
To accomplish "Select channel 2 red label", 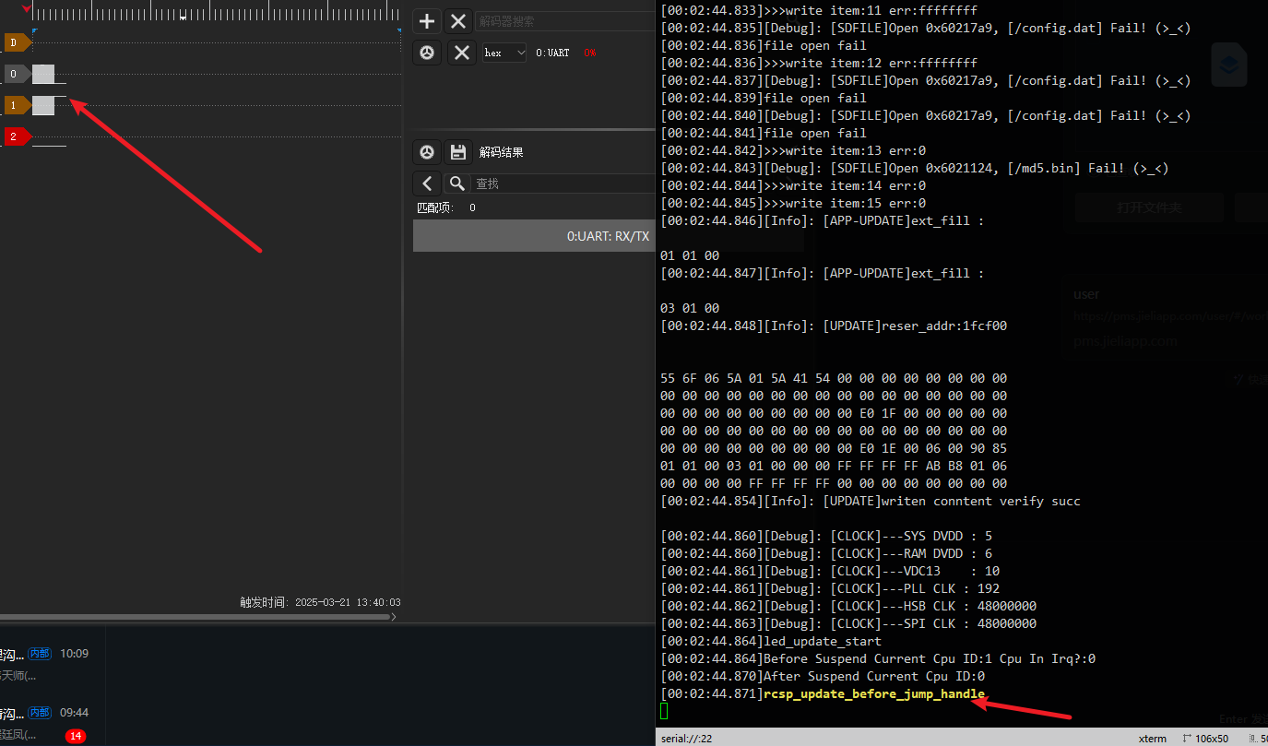I will point(18,136).
